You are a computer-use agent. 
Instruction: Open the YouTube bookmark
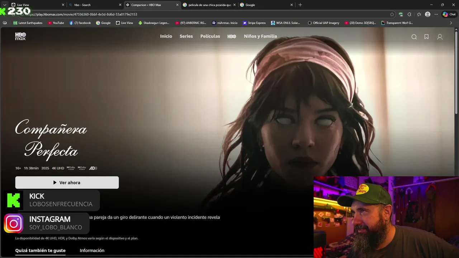[56, 23]
